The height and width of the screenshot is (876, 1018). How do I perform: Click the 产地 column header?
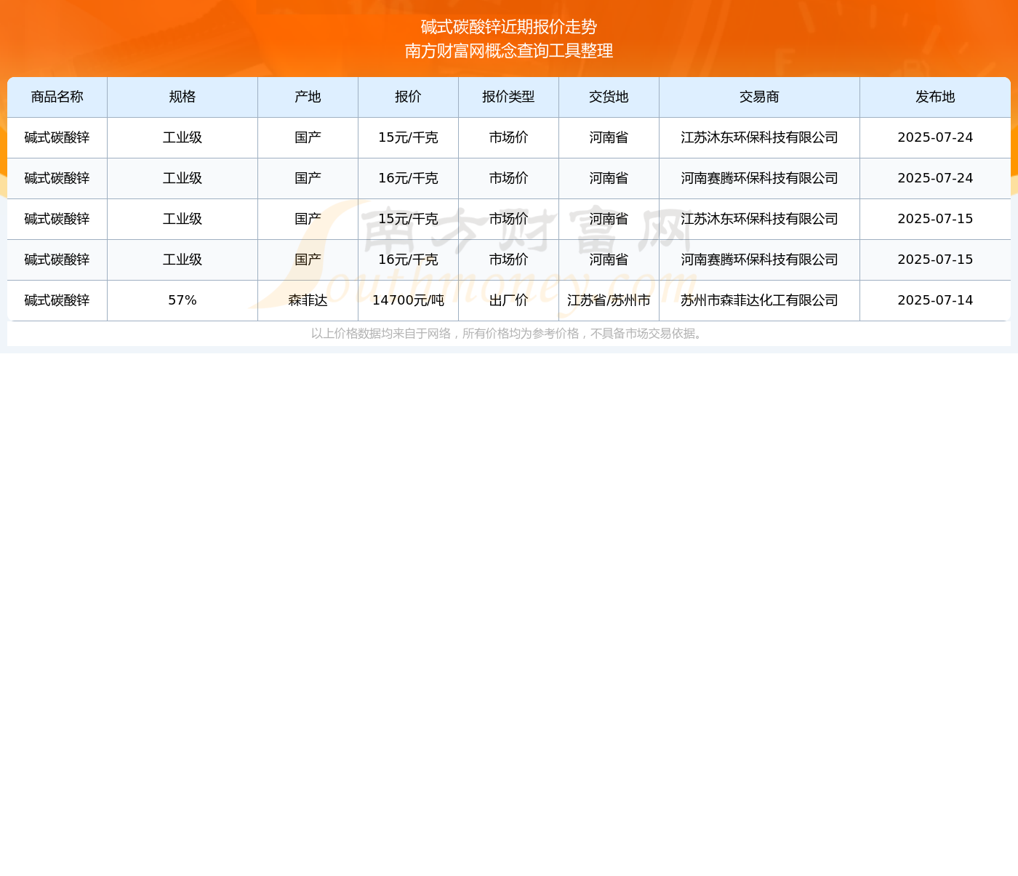pos(308,97)
